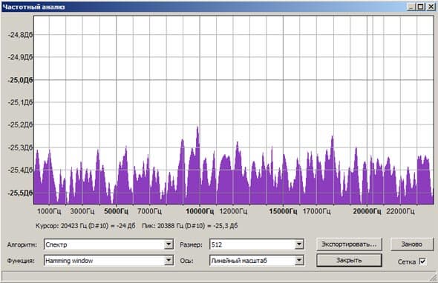This screenshot has height=283, width=438.
Task: Click the 20000Гц frequency label
Action: point(367,211)
